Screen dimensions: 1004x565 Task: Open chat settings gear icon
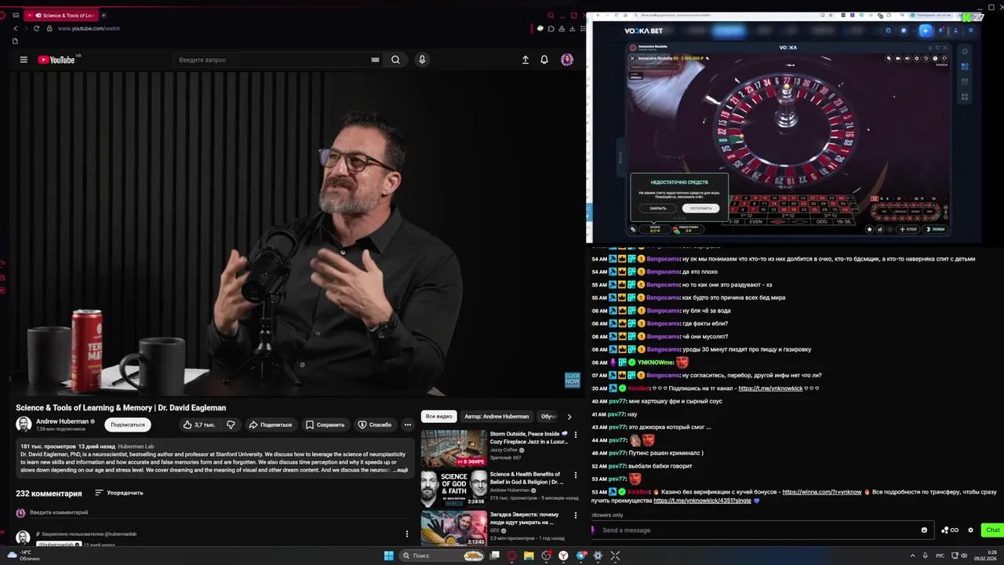coord(970,530)
